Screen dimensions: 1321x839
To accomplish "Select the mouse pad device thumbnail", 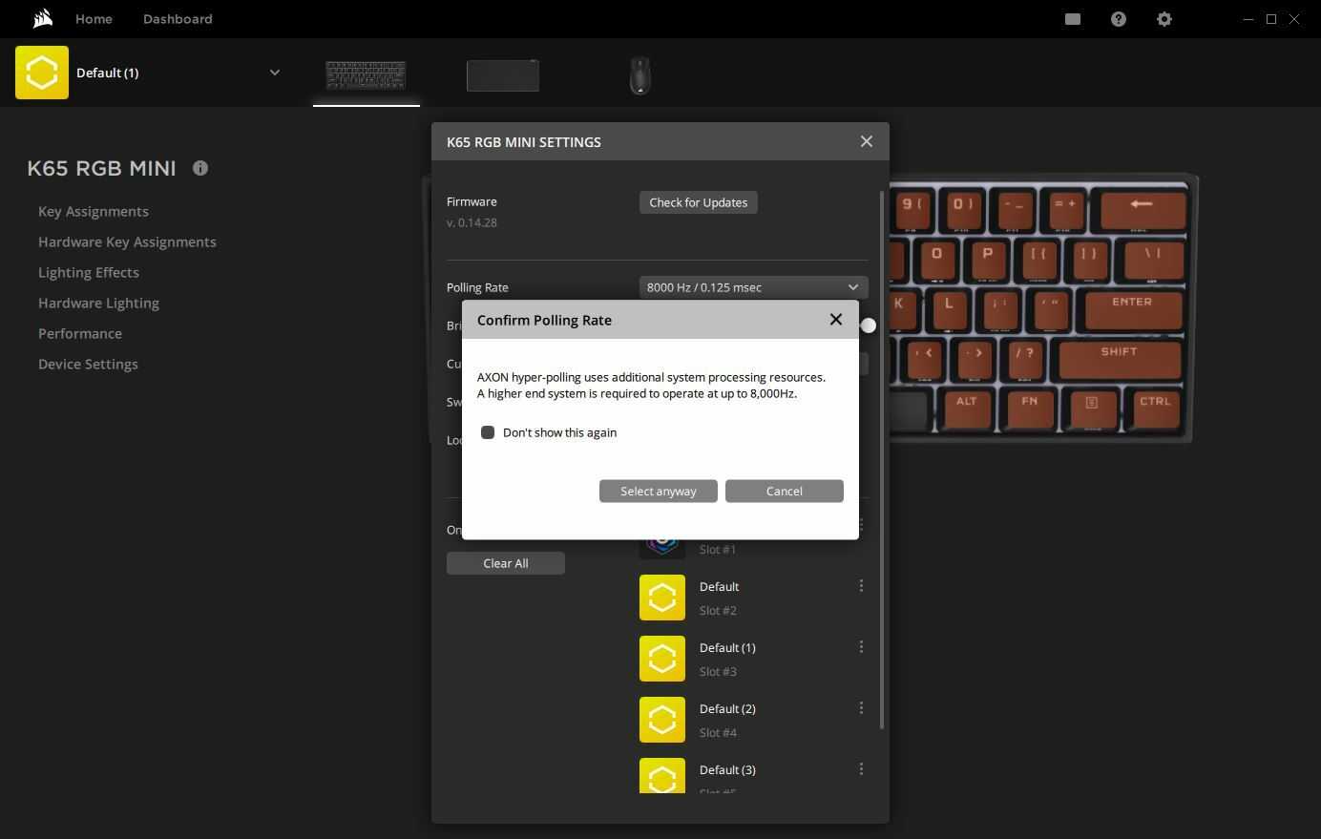I will [503, 75].
